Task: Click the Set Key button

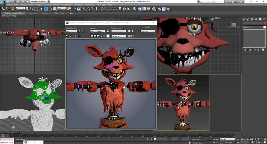Action: [216, 143]
